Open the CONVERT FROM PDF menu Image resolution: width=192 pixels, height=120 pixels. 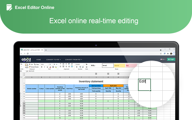(73, 60)
